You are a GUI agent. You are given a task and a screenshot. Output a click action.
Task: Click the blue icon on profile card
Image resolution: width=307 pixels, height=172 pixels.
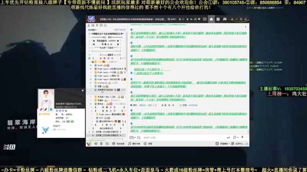[51, 109]
